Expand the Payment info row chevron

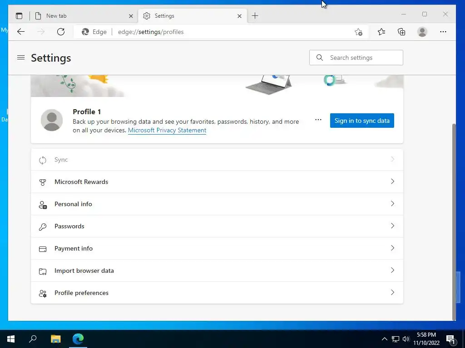pos(392,248)
